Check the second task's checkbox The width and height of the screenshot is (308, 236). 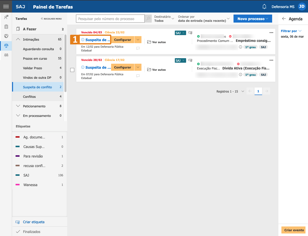coord(72,70)
